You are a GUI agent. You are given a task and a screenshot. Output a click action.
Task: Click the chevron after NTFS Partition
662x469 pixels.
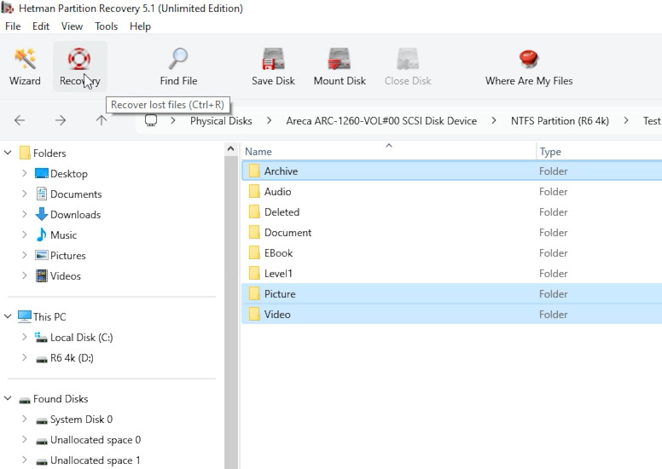(626, 121)
